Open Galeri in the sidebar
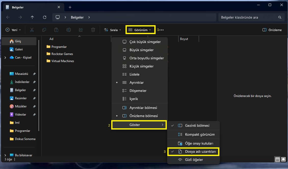This screenshot has height=169, width=288. point(19,49)
